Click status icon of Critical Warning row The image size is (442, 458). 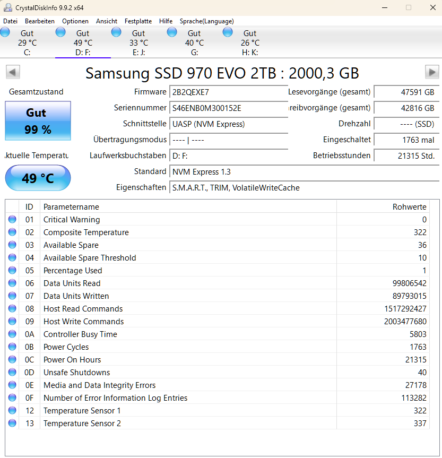(12, 219)
